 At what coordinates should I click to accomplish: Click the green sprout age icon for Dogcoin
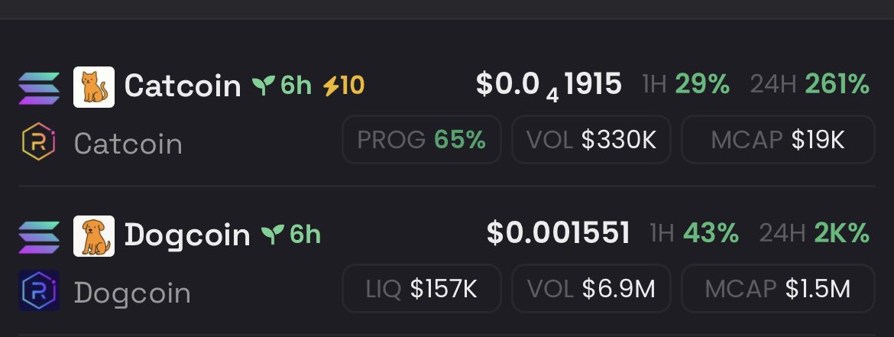[273, 235]
